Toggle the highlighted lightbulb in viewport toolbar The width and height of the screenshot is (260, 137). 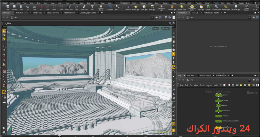coord(174,54)
